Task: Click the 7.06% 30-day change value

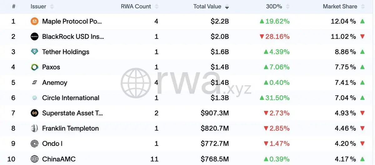Action: click(x=279, y=67)
